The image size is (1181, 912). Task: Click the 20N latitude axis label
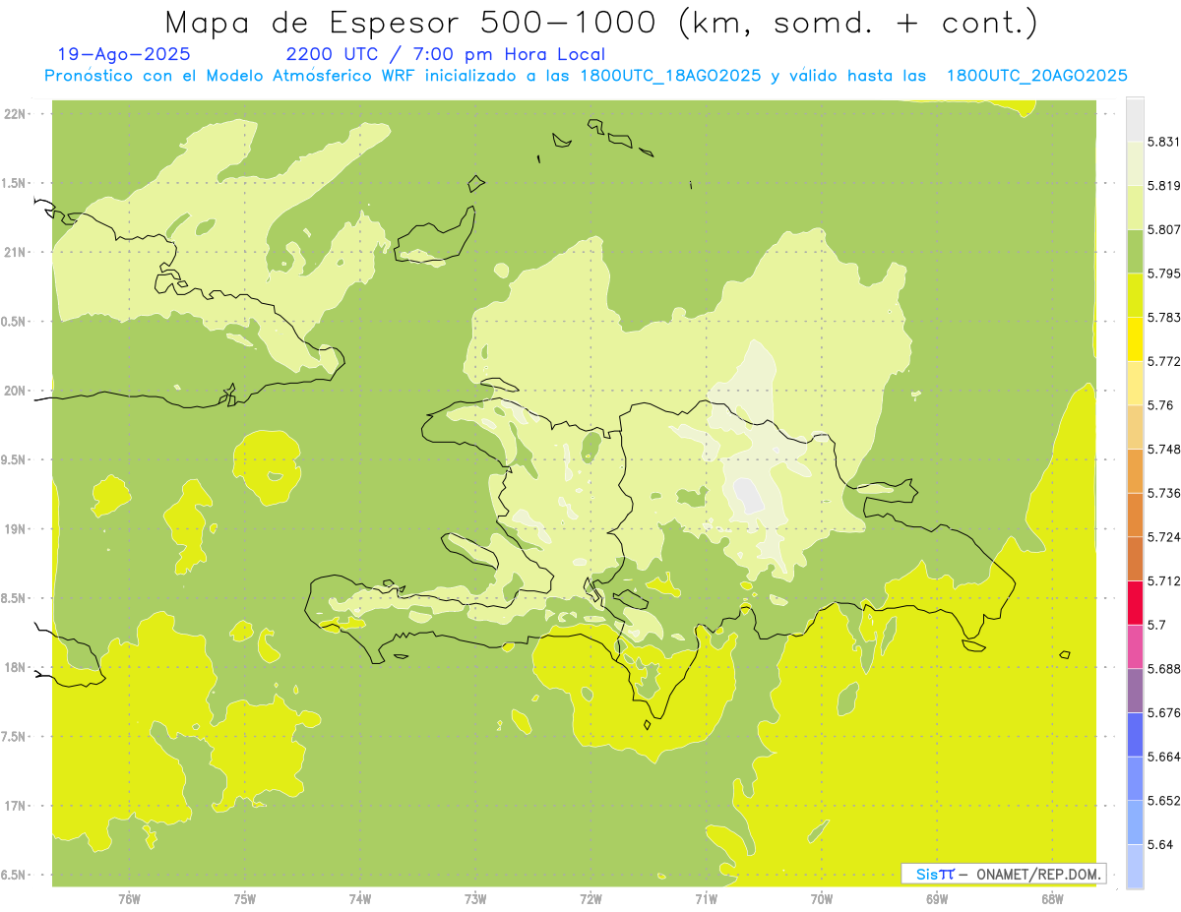(16, 391)
